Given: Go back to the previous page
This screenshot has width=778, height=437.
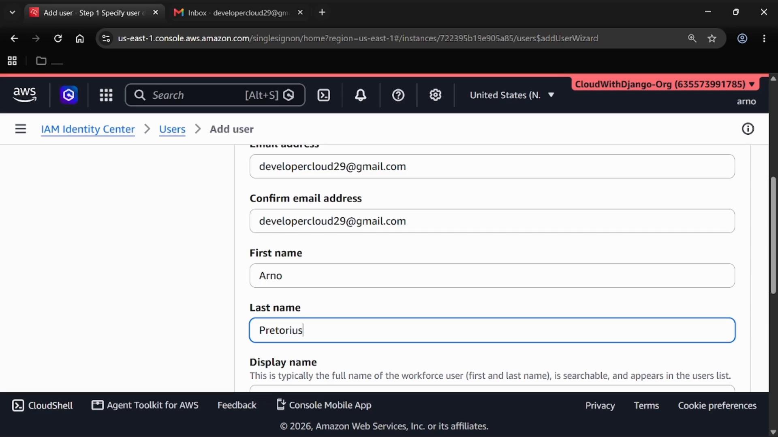Looking at the screenshot, I should coord(14,38).
